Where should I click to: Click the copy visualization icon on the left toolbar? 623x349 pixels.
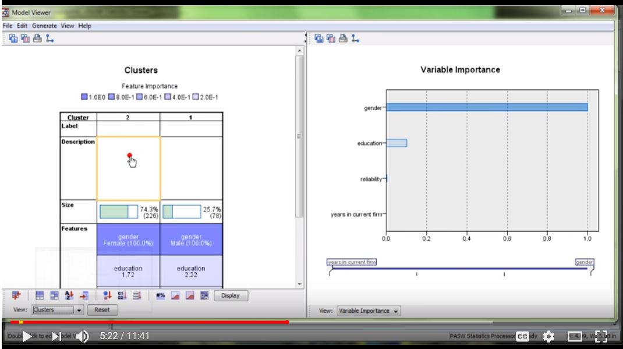point(24,39)
